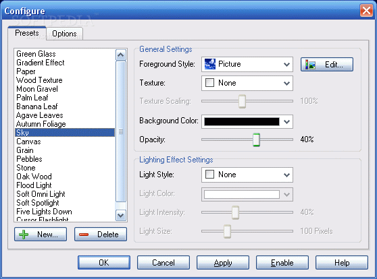
Task: Open the Texture dropdown arrow
Action: pos(286,84)
